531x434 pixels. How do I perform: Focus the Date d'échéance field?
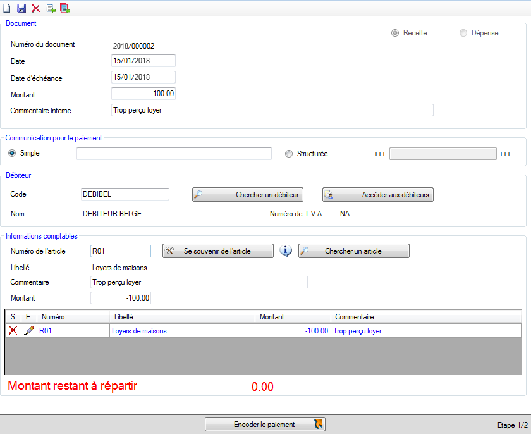click(x=143, y=77)
